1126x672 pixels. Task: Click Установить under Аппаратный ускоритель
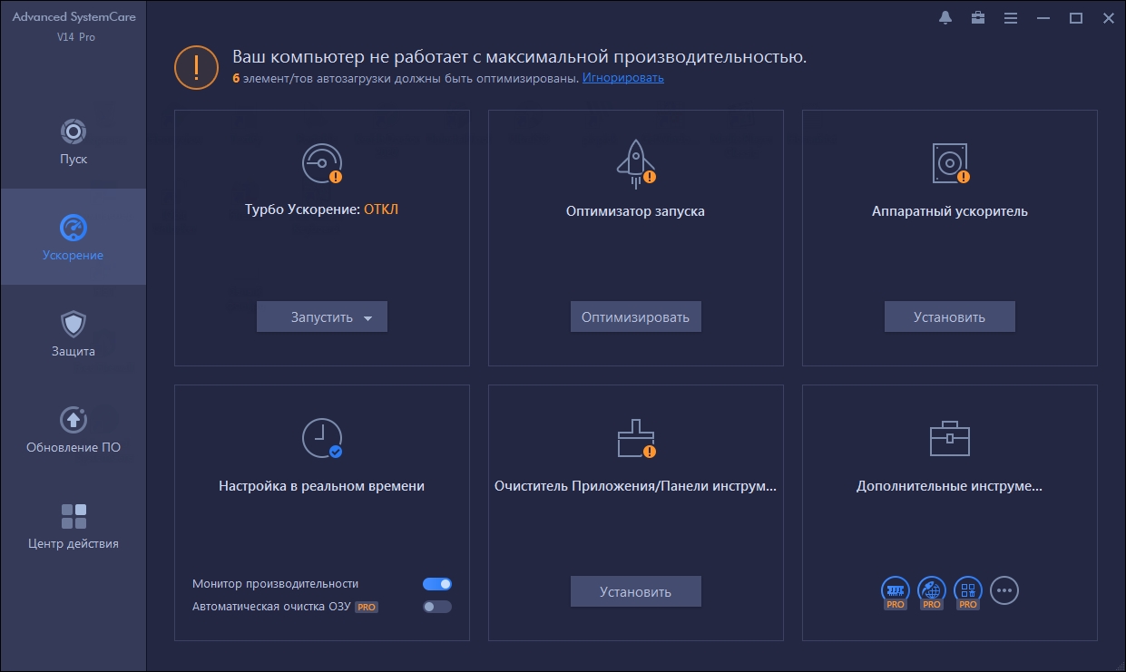tap(949, 317)
